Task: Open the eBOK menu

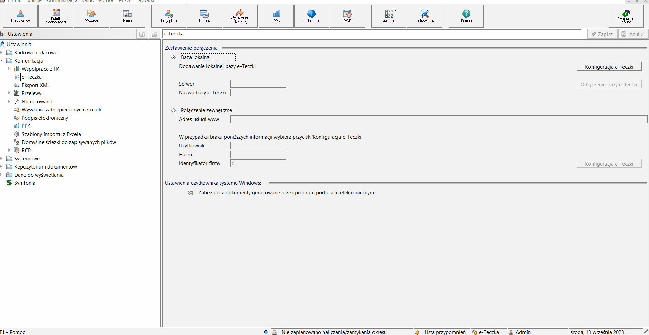Action: (x=125, y=1)
